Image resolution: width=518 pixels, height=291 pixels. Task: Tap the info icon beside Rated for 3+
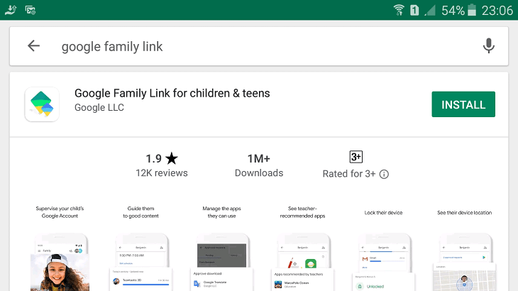pyautogui.click(x=384, y=174)
